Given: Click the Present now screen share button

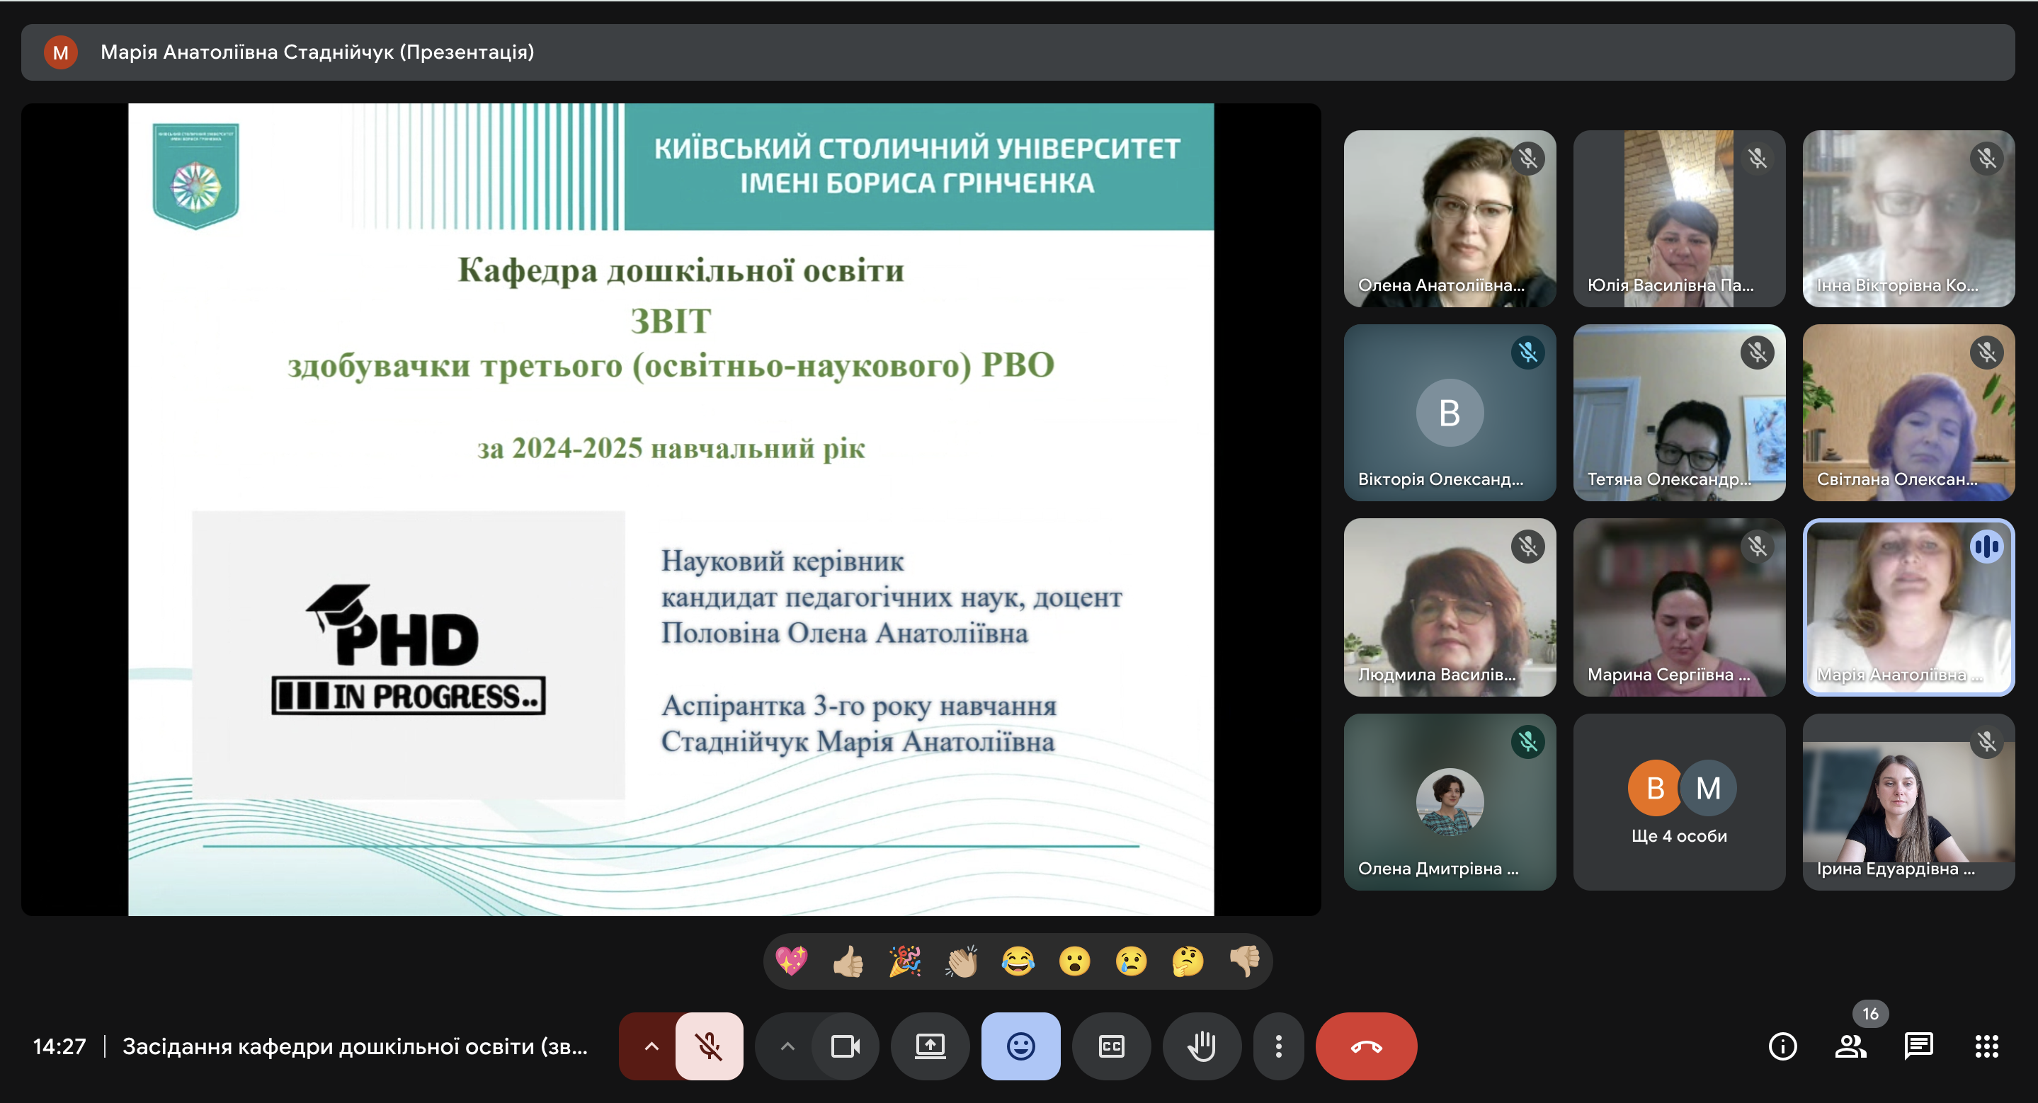Looking at the screenshot, I should [x=930, y=1046].
